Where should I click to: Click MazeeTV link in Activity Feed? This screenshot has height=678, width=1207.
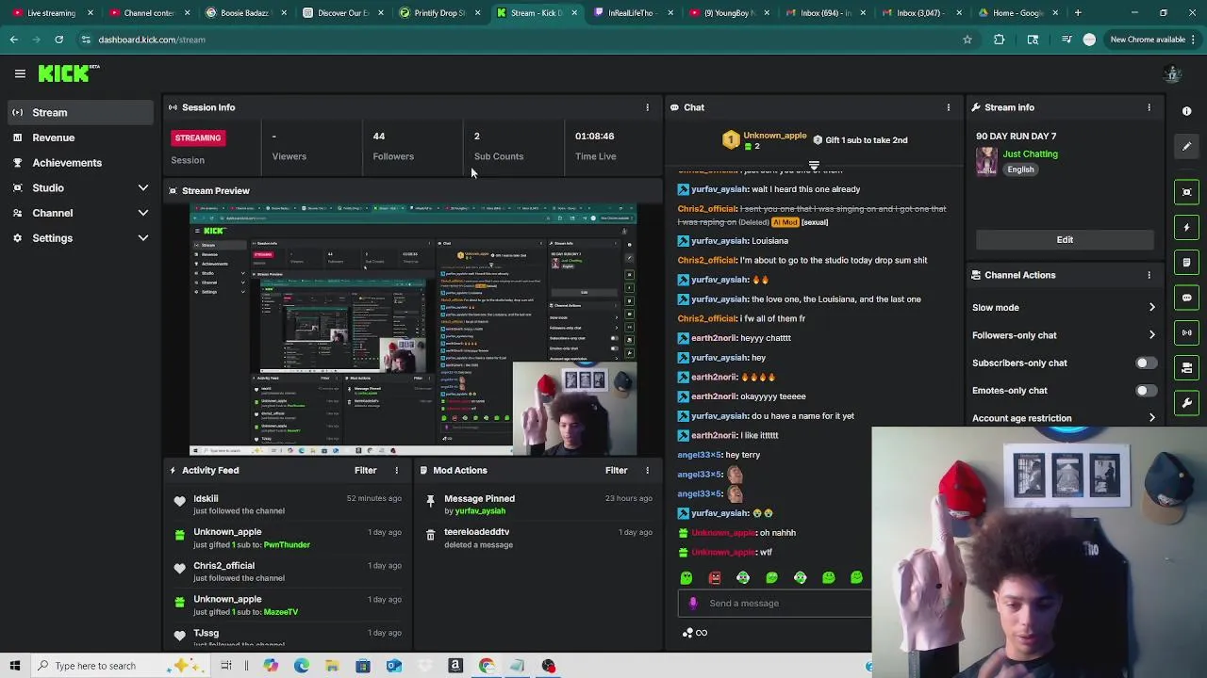pos(281,612)
